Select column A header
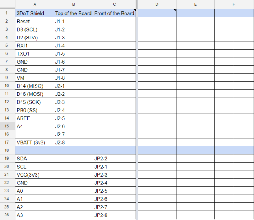The width and height of the screenshot is (254, 220). (x=35, y=4)
